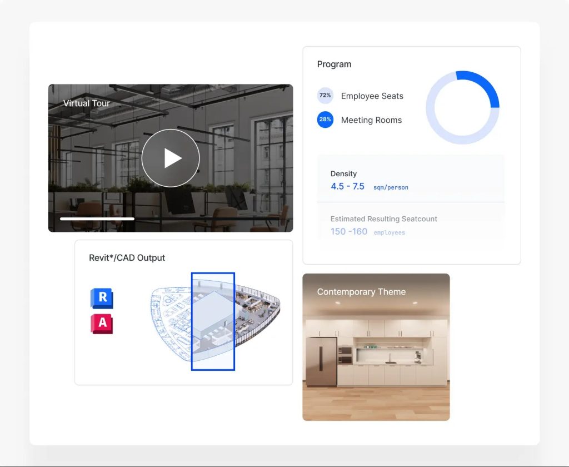This screenshot has width=569, height=467.
Task: Select the Density 4.5 - 7.5 value
Action: tap(347, 186)
